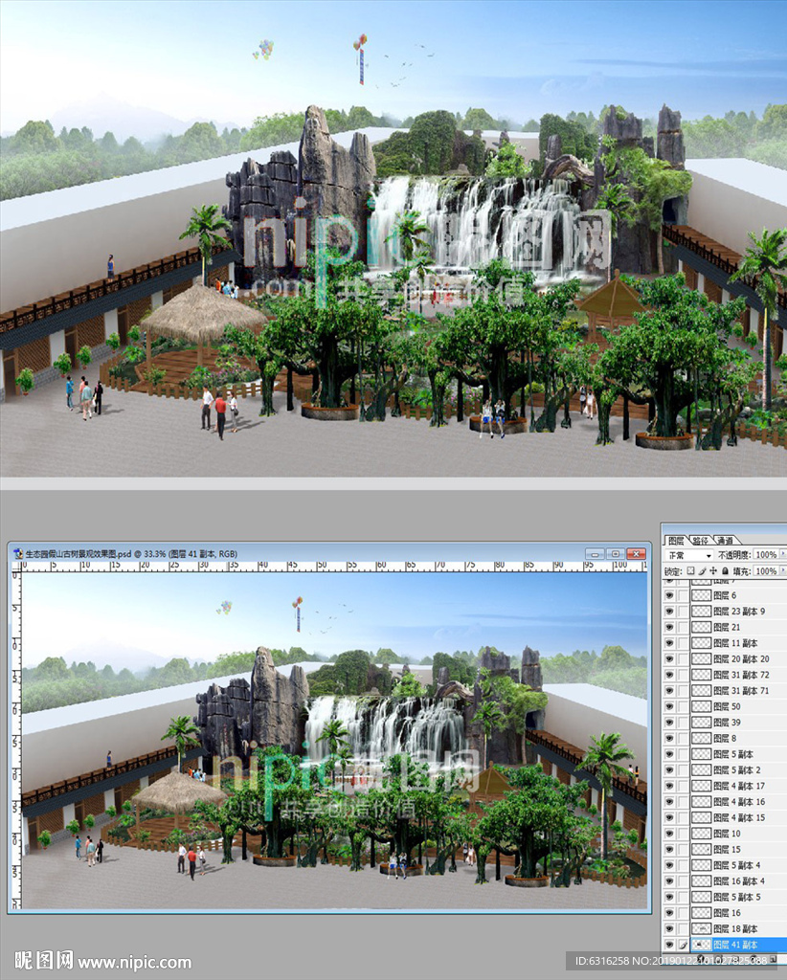The height and width of the screenshot is (980, 787).
Task: Select layer named 图层 4 副本 17
Action: [739, 787]
